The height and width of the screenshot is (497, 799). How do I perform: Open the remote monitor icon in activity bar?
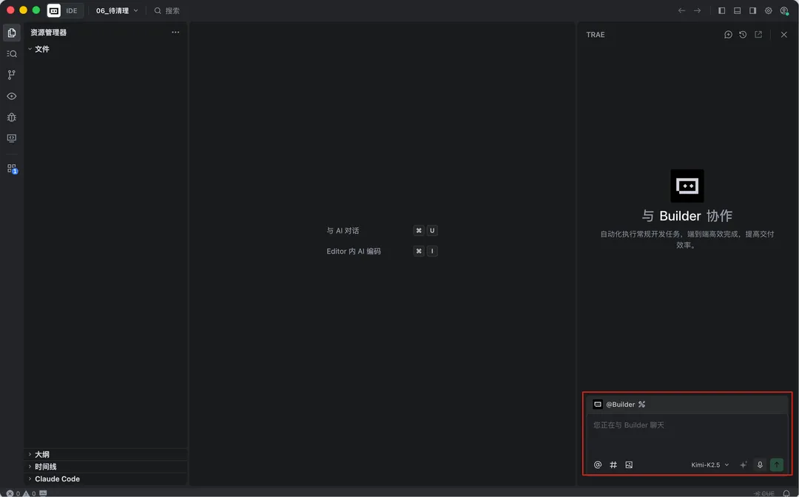(x=12, y=138)
